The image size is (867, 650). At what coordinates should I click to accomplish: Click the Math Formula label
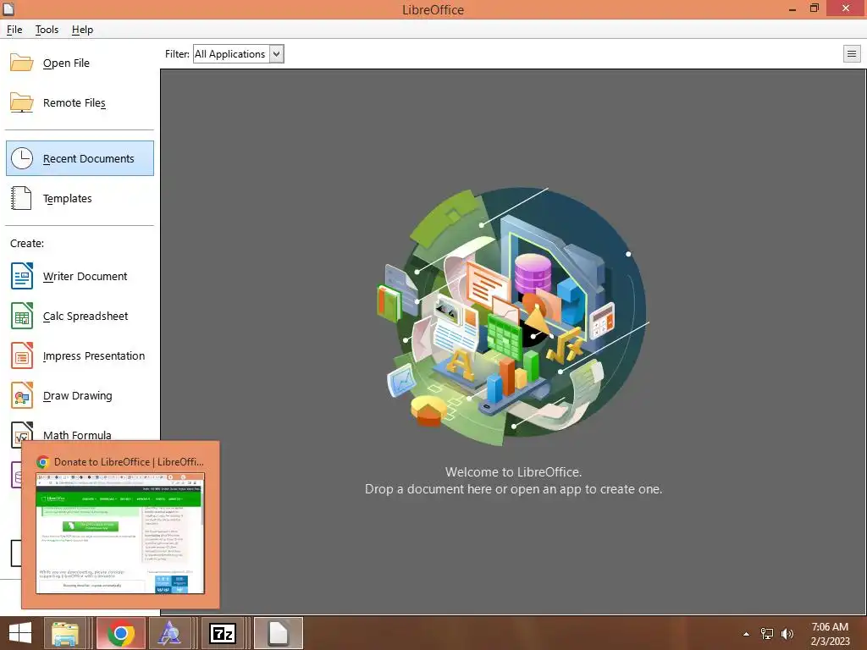[x=77, y=435]
